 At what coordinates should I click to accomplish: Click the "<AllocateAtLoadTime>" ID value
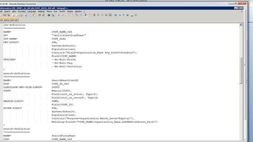(x=69, y=35)
